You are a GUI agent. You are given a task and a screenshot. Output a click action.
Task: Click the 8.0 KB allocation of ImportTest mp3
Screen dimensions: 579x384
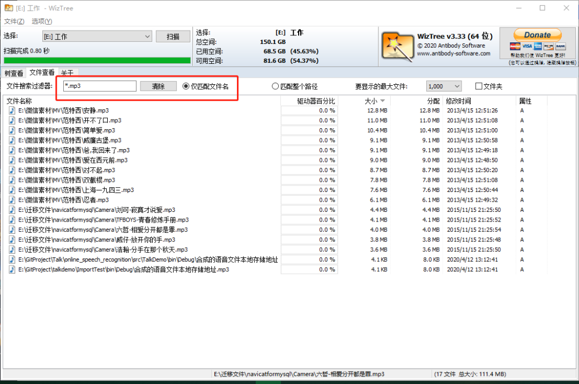(431, 270)
